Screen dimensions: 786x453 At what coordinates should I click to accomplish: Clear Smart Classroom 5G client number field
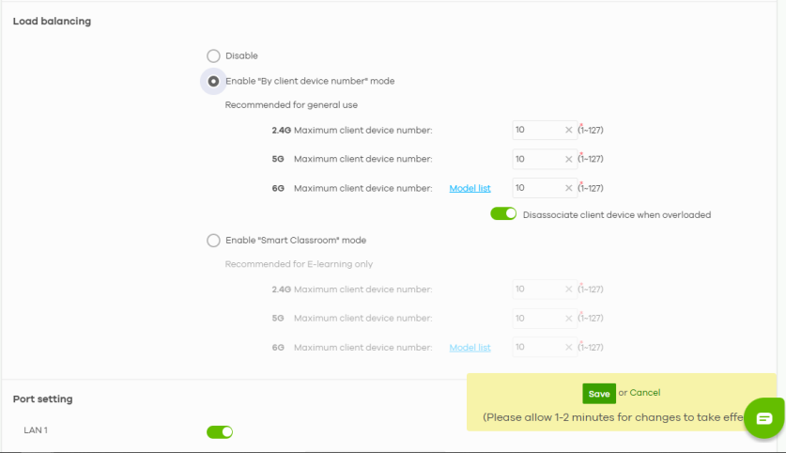(568, 319)
